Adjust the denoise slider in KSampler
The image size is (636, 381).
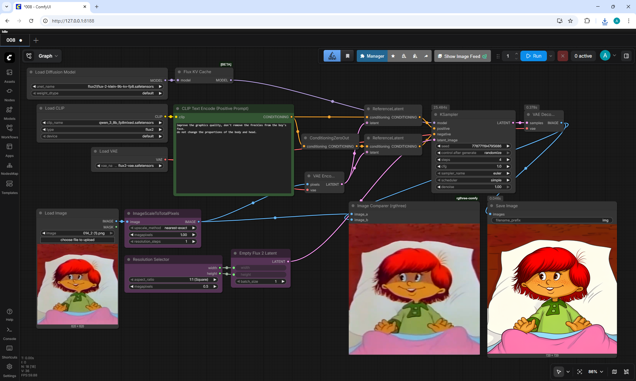473,187
